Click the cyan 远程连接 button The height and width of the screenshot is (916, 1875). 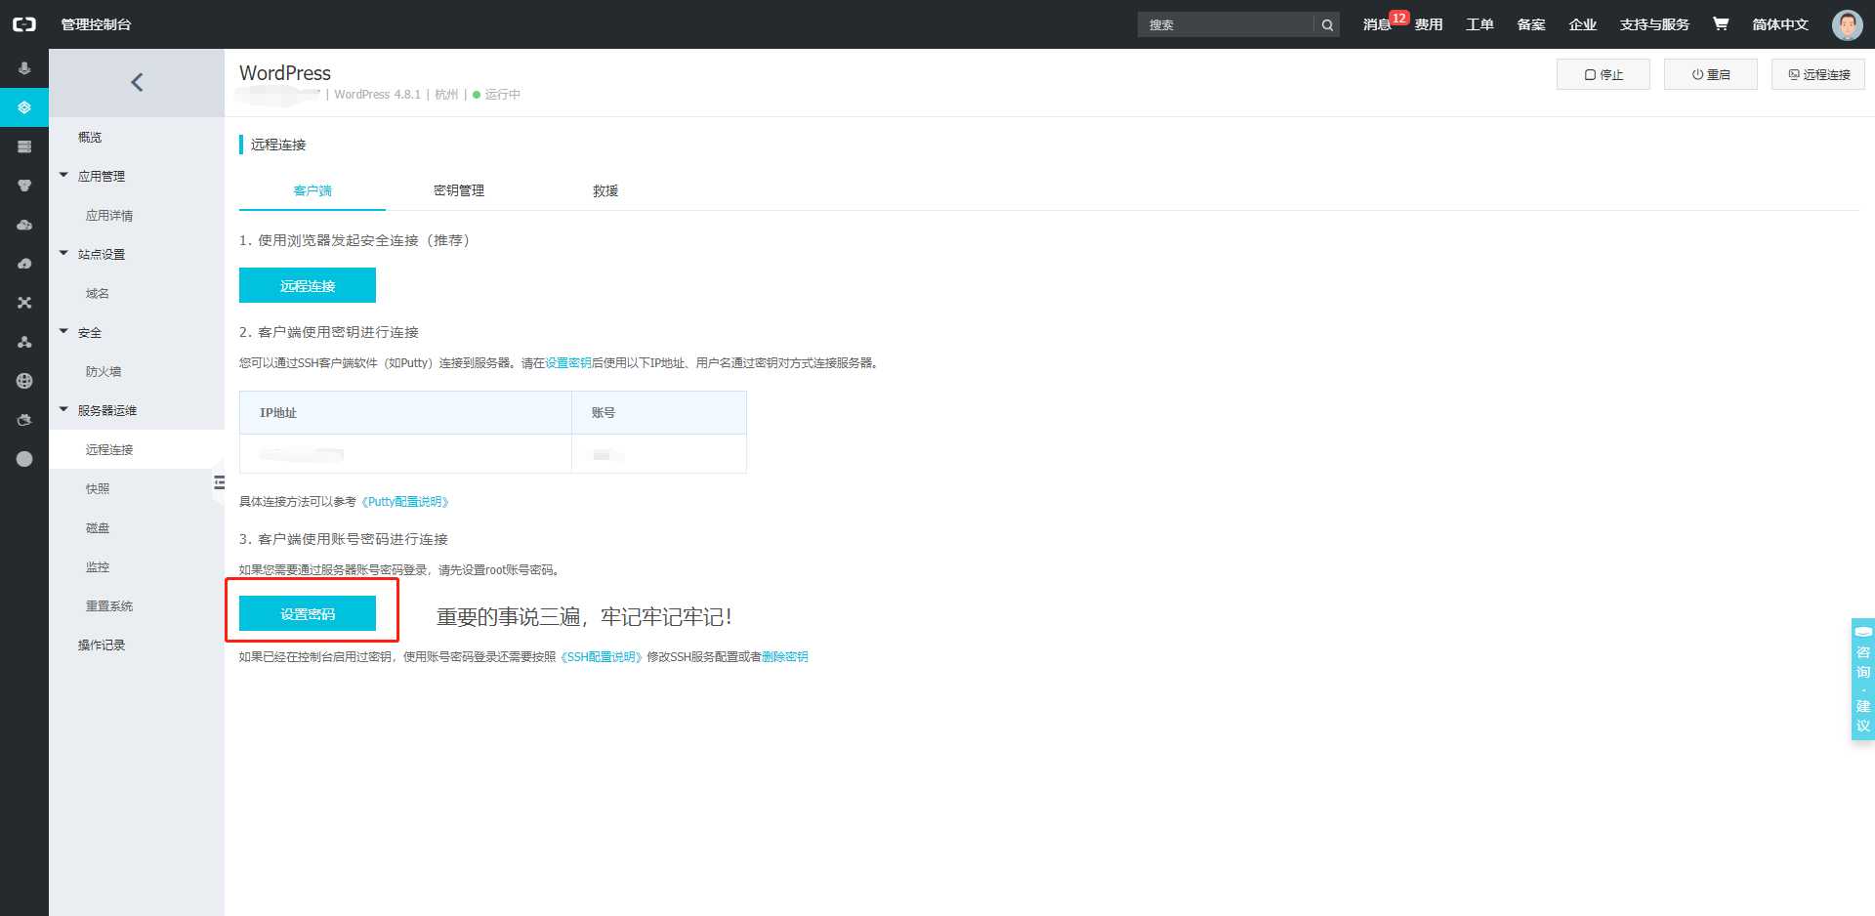(x=308, y=285)
